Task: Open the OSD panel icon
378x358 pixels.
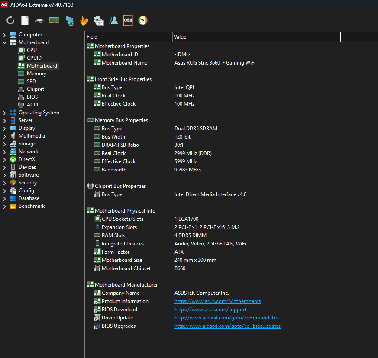Action: pyautogui.click(x=128, y=20)
